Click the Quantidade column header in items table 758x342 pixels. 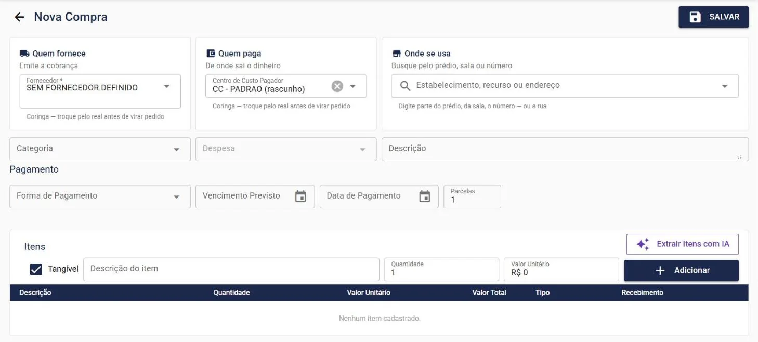(231, 293)
